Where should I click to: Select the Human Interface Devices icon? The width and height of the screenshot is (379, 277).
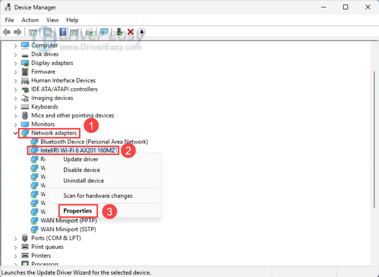pos(25,80)
